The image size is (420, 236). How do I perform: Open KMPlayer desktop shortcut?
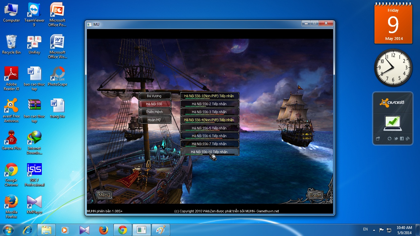coord(34,205)
